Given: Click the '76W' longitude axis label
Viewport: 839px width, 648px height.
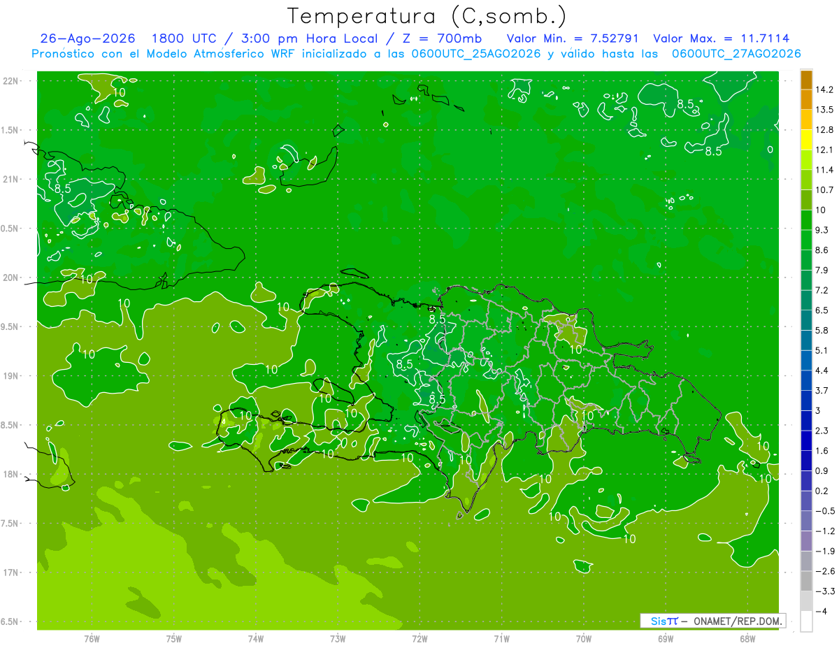Looking at the screenshot, I should pos(92,638).
